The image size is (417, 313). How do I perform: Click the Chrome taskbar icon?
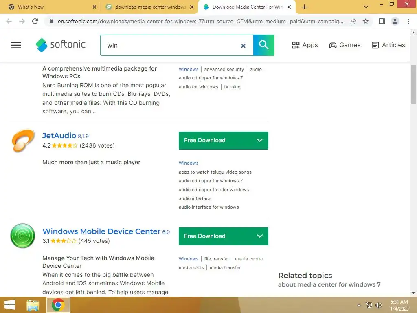pos(58,305)
